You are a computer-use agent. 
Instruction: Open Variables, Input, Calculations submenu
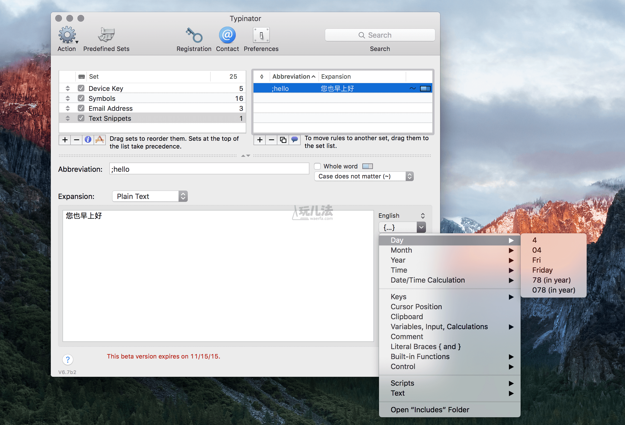point(450,327)
